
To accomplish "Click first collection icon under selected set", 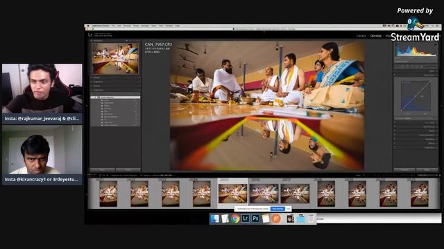I will [102, 100].
